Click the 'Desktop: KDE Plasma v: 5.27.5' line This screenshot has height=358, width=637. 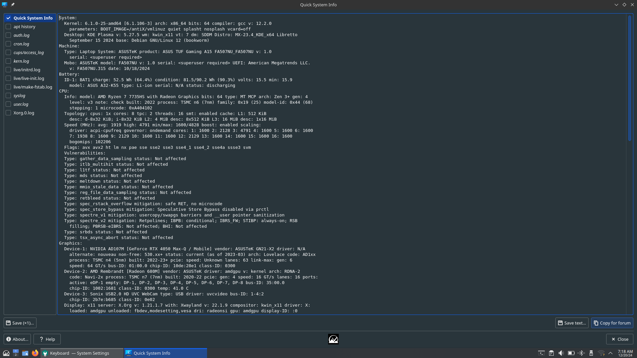pyautogui.click(x=180, y=35)
